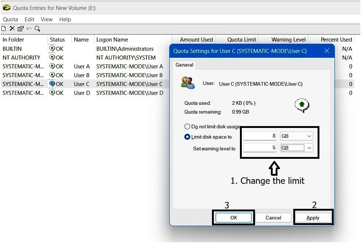Sort by Quota Limit column header
This screenshot has height=243, width=361.
(x=237, y=40)
